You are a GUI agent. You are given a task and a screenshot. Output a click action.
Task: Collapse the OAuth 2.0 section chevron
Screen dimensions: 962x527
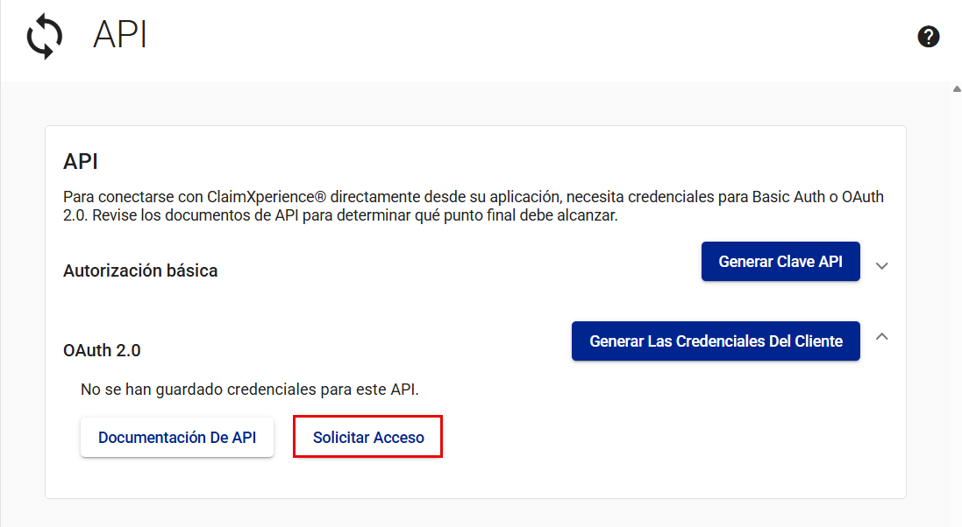[x=881, y=336]
